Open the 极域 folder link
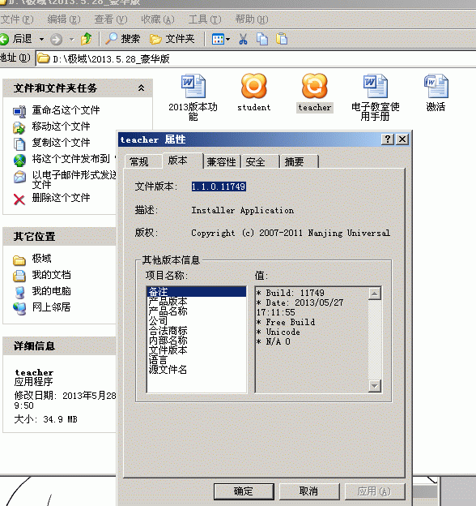This screenshot has height=506, width=476. [x=41, y=259]
